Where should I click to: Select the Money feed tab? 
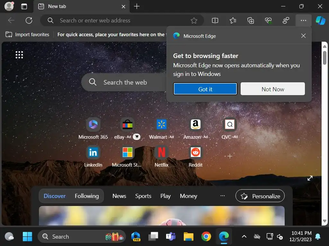coord(188,196)
